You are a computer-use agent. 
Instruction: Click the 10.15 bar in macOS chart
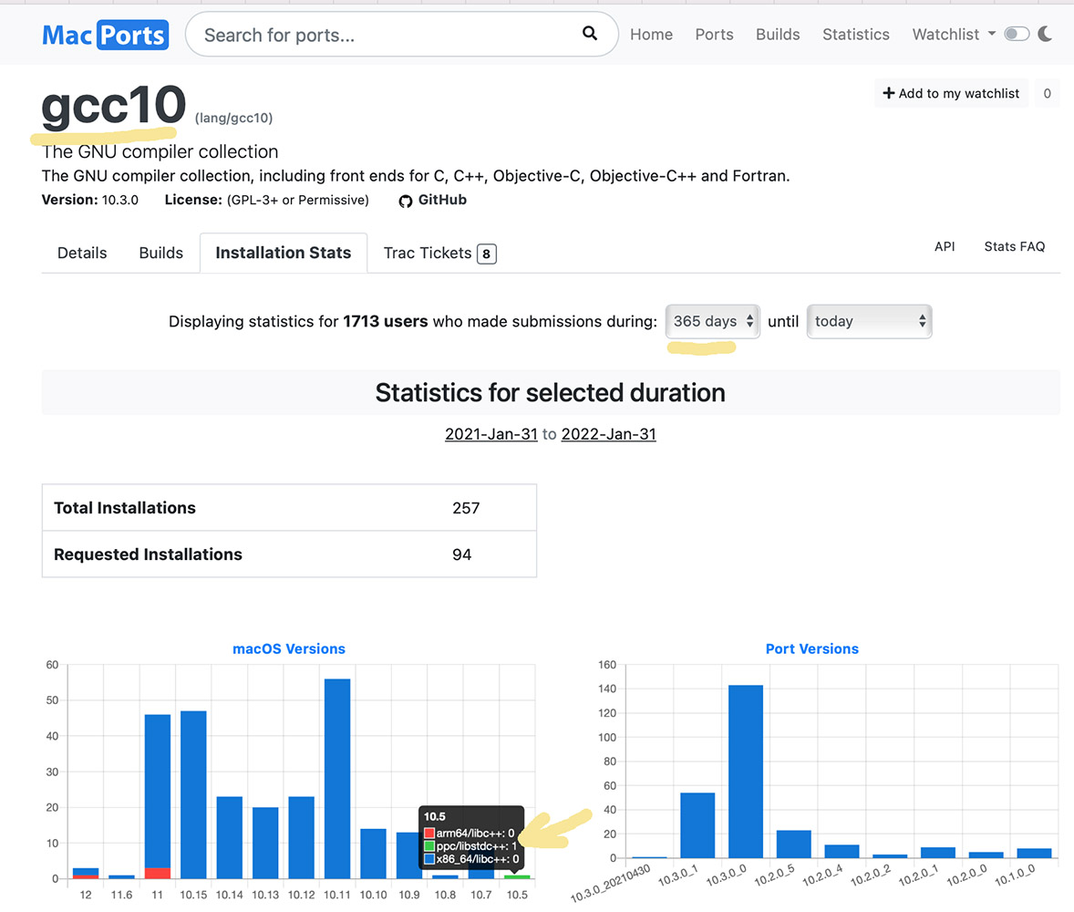193,795
